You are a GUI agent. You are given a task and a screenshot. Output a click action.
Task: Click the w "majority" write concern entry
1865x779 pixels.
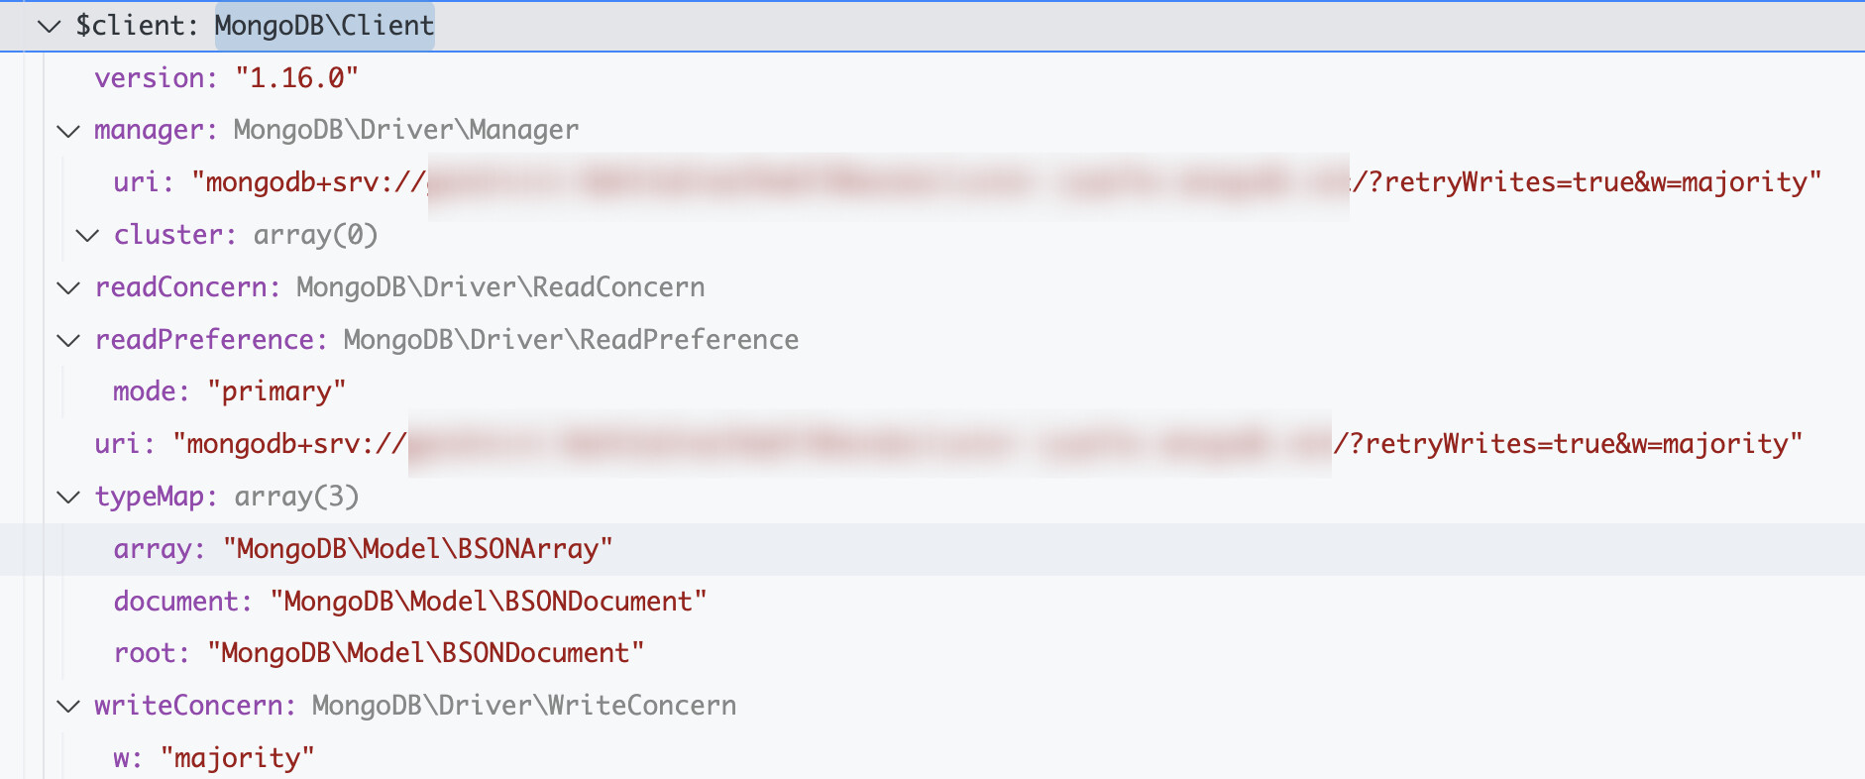point(213,759)
